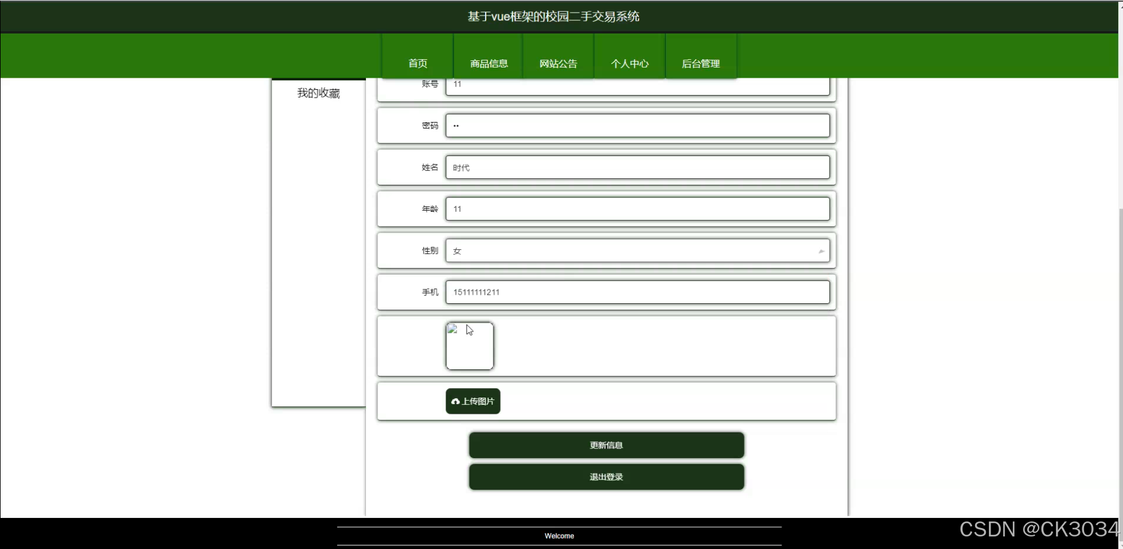The width and height of the screenshot is (1123, 549).
Task: Expand the gender selection combo box
Action: point(638,251)
